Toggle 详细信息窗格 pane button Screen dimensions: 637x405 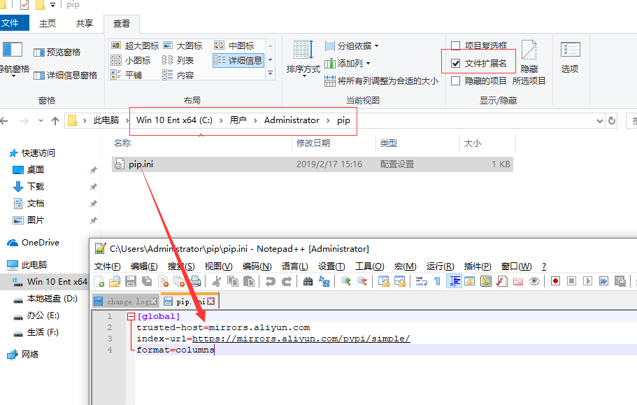(66, 75)
